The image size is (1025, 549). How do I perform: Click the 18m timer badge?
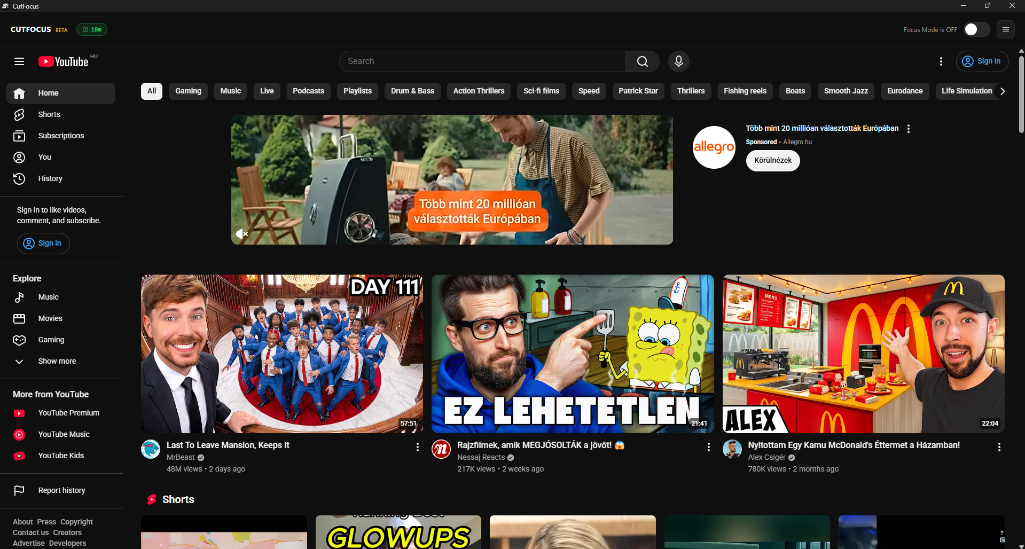point(92,29)
